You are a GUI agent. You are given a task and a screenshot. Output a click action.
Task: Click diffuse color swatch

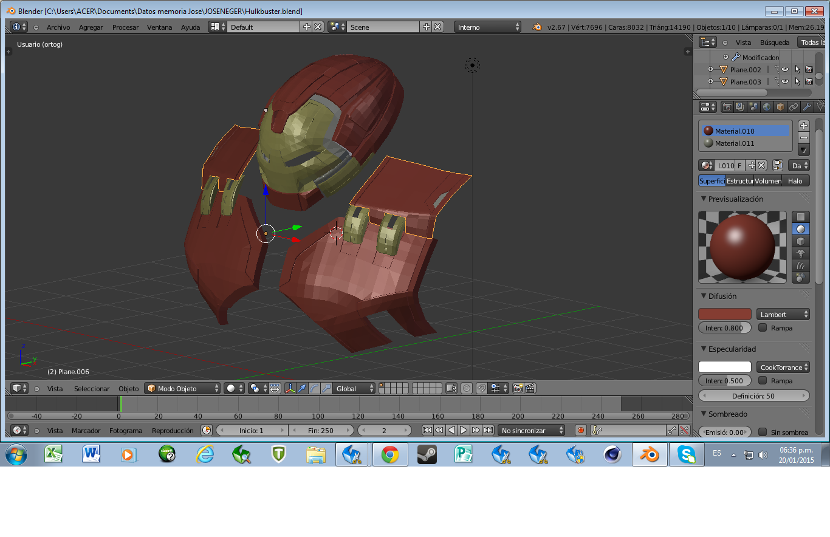pyautogui.click(x=725, y=314)
